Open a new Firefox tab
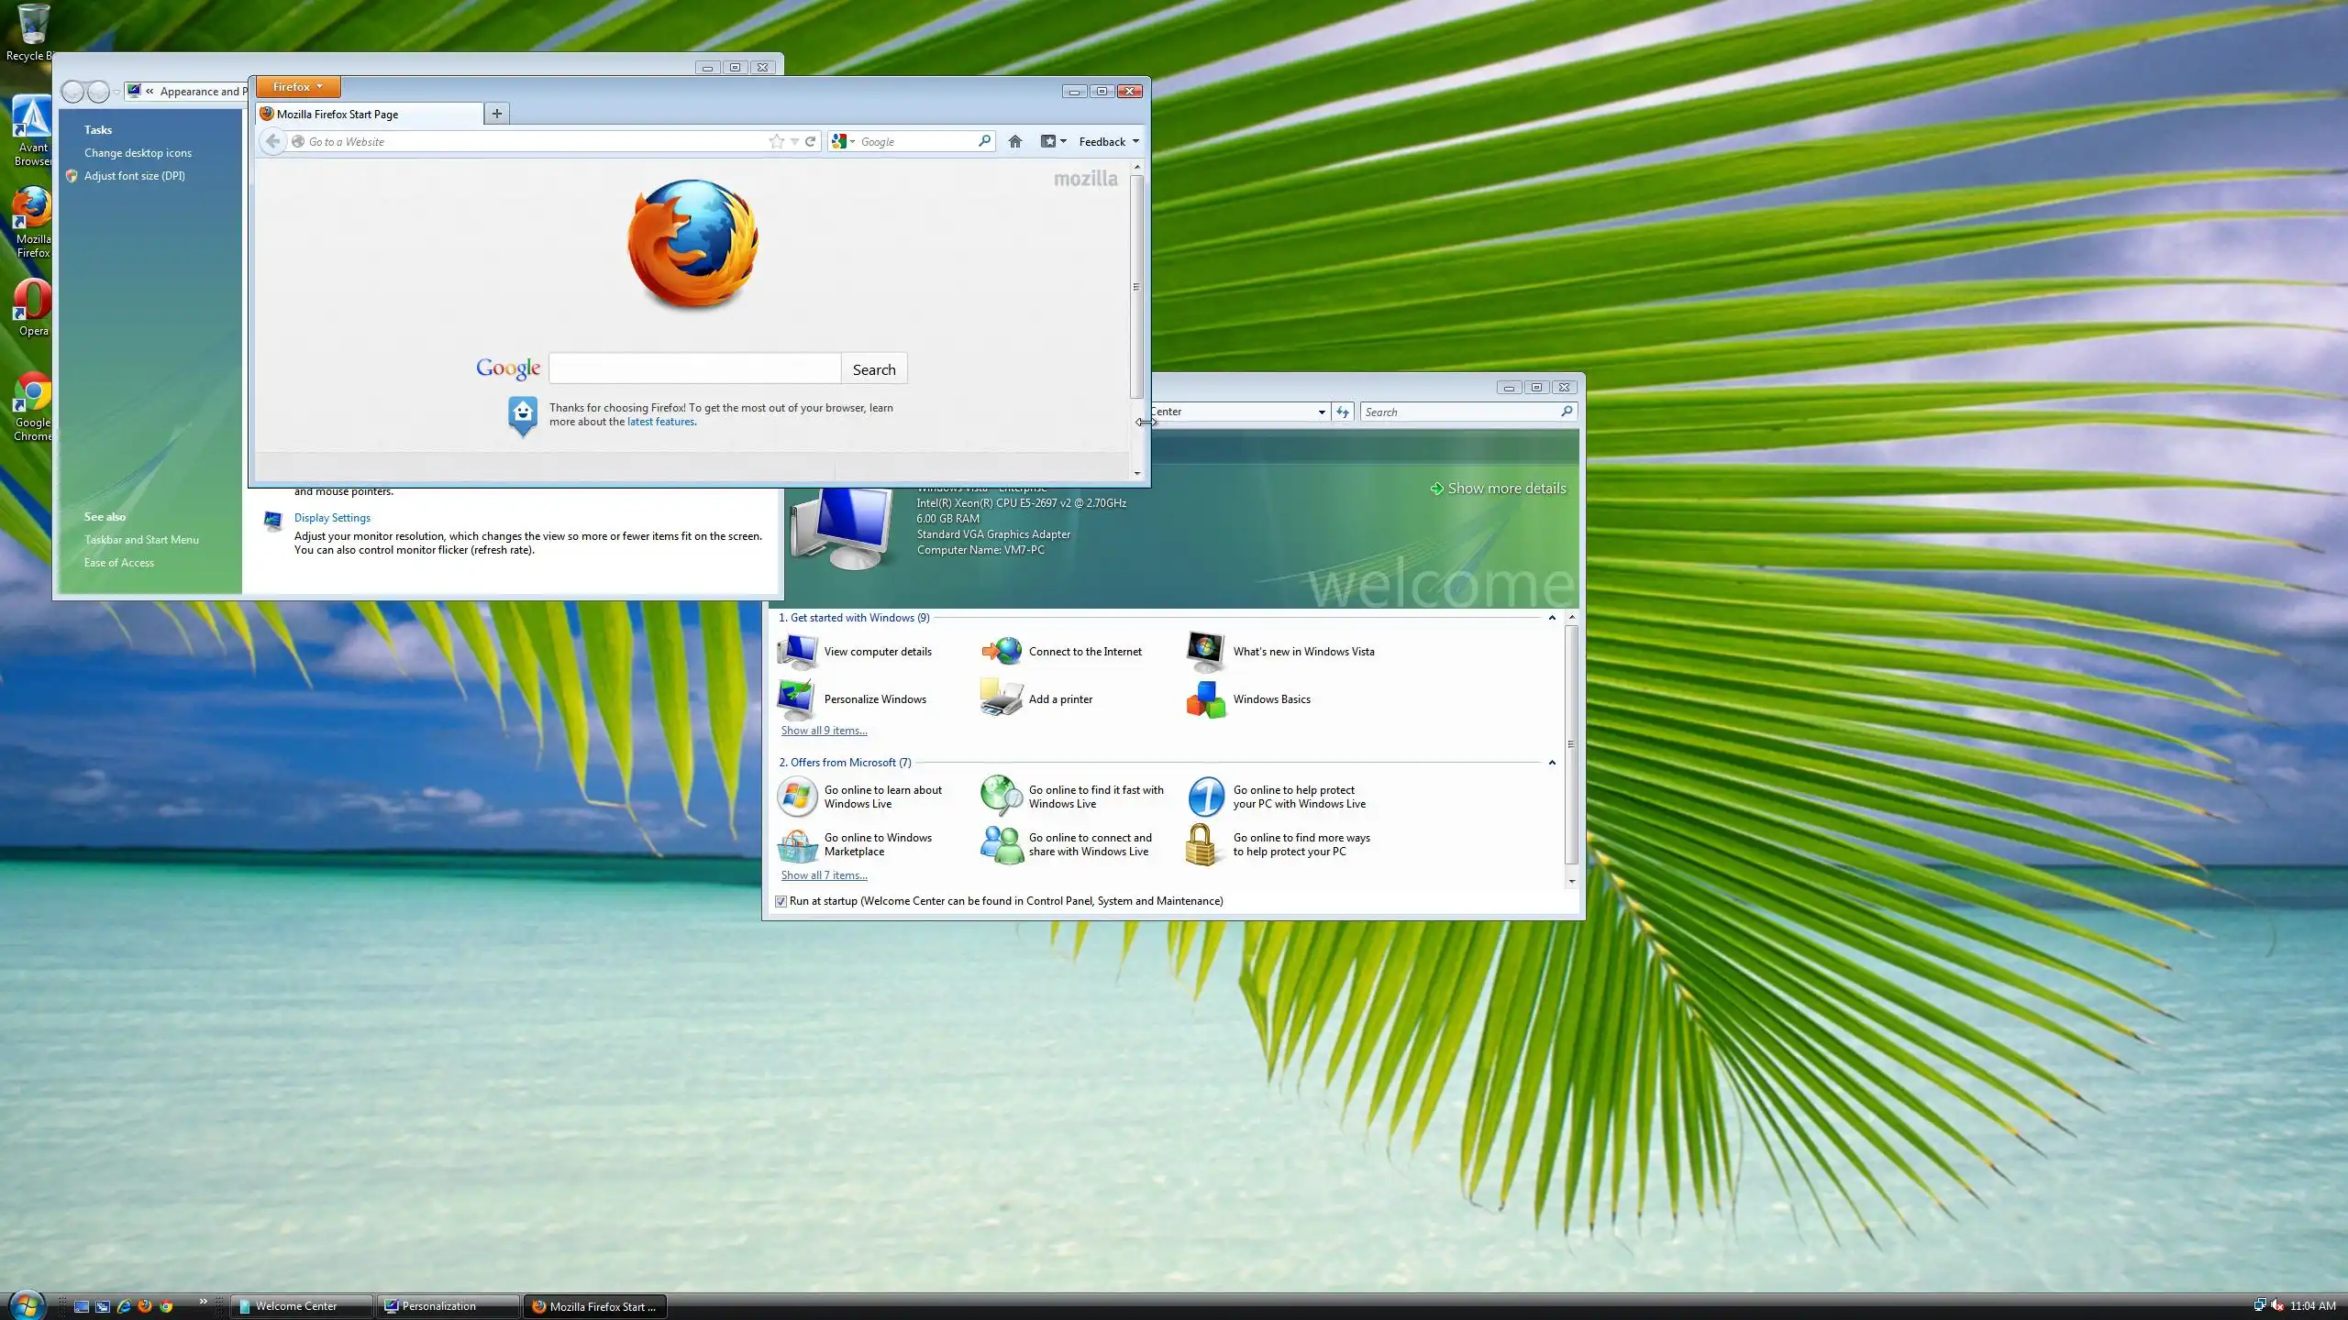This screenshot has width=2348, height=1320. point(496,114)
